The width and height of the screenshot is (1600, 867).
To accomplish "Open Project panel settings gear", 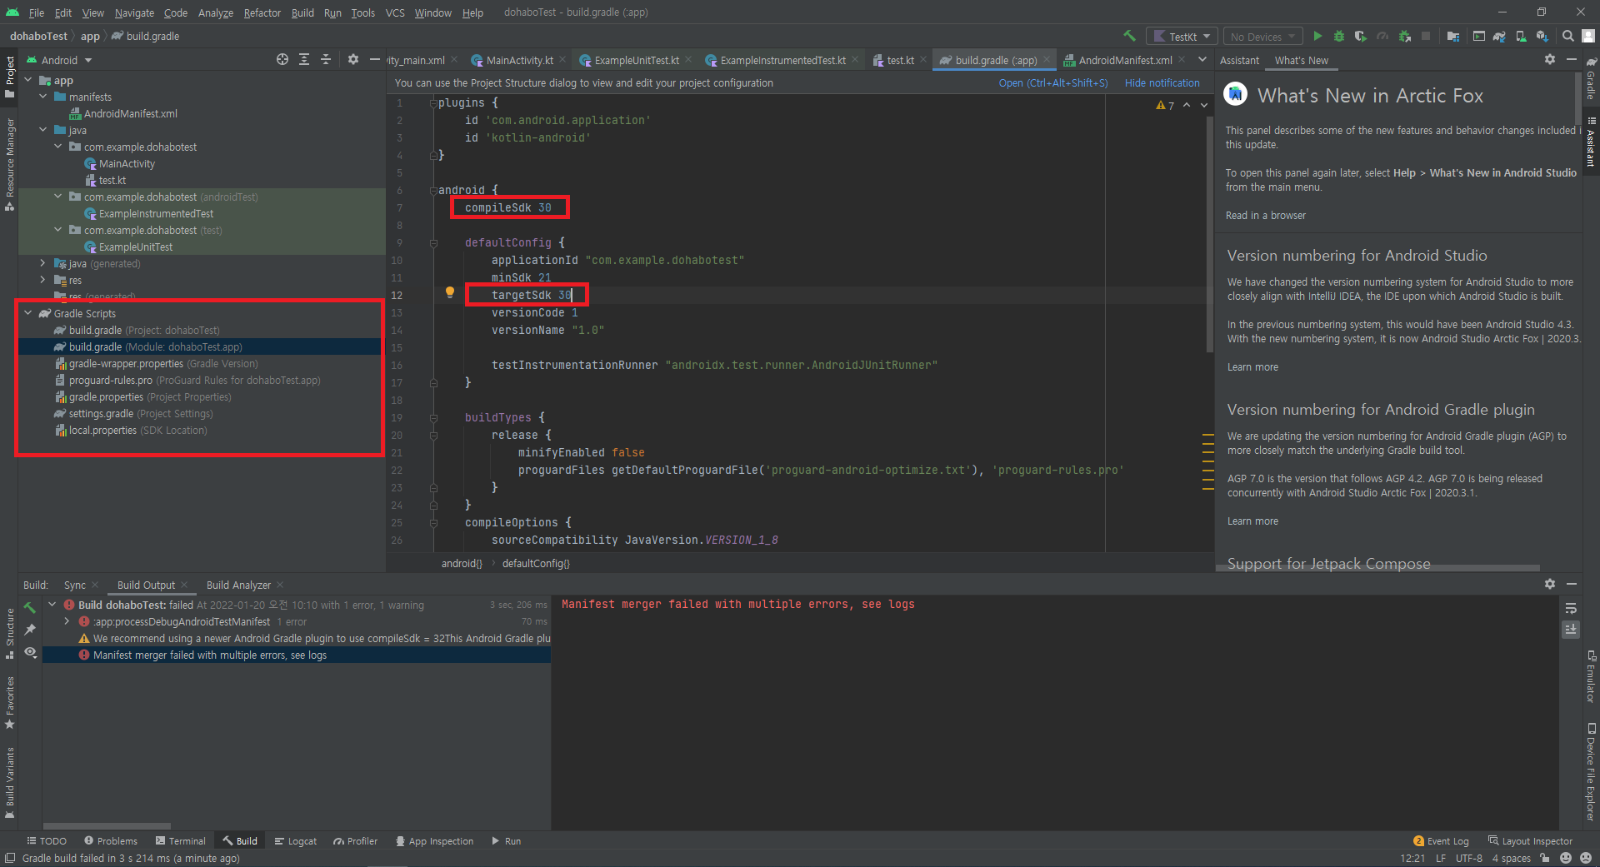I will [353, 59].
